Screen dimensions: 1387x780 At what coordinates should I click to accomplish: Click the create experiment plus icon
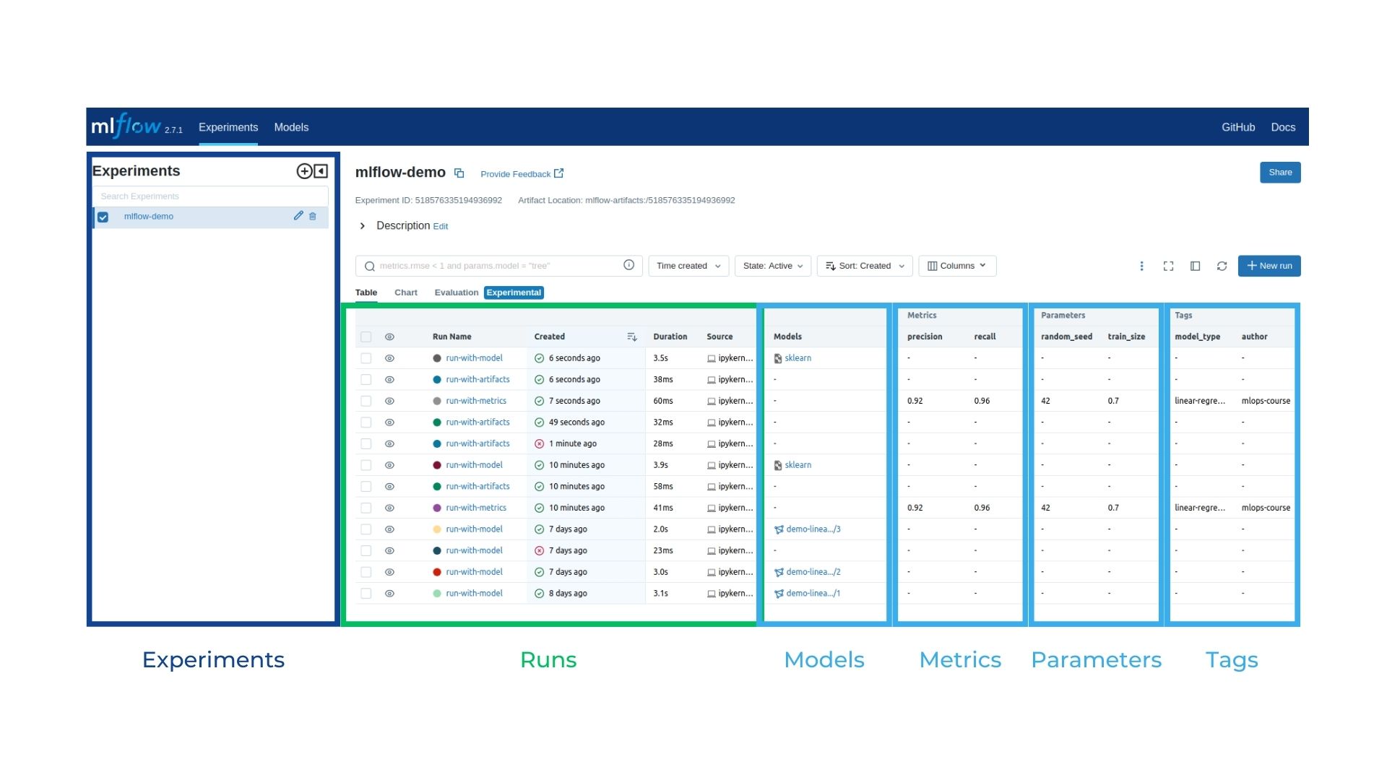304,171
